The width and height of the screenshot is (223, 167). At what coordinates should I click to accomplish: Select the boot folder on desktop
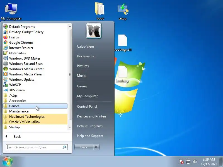pos(100,11)
